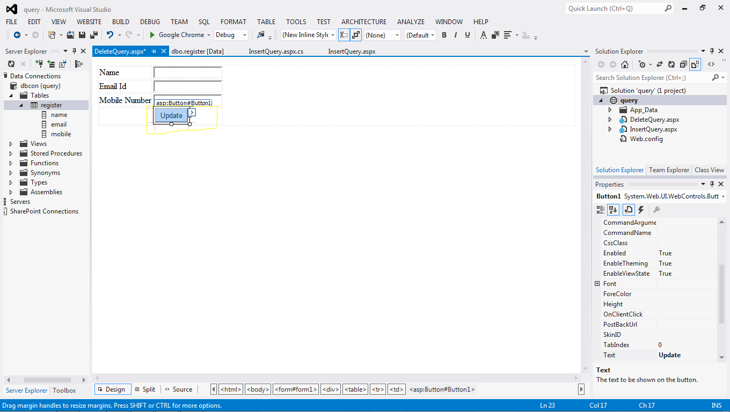Click the Undo toolbar icon
The width and height of the screenshot is (730, 412).
[x=109, y=35]
